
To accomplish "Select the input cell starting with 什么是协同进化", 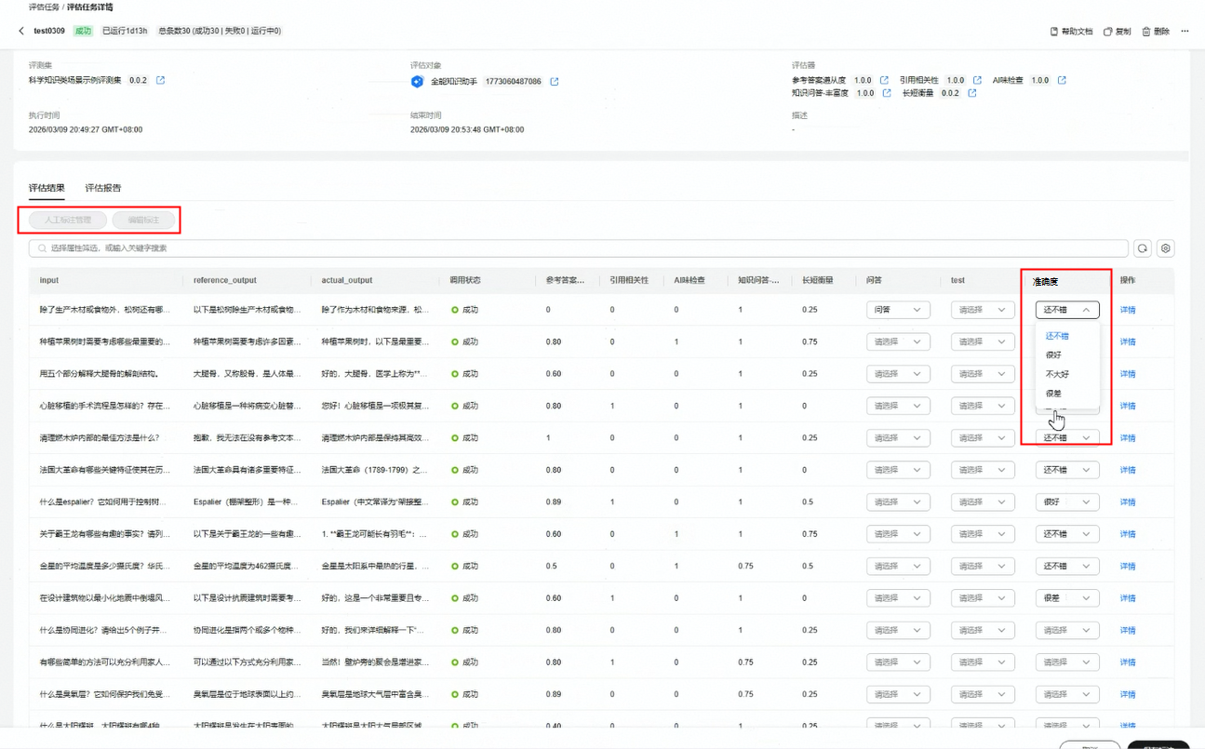I will coord(105,630).
